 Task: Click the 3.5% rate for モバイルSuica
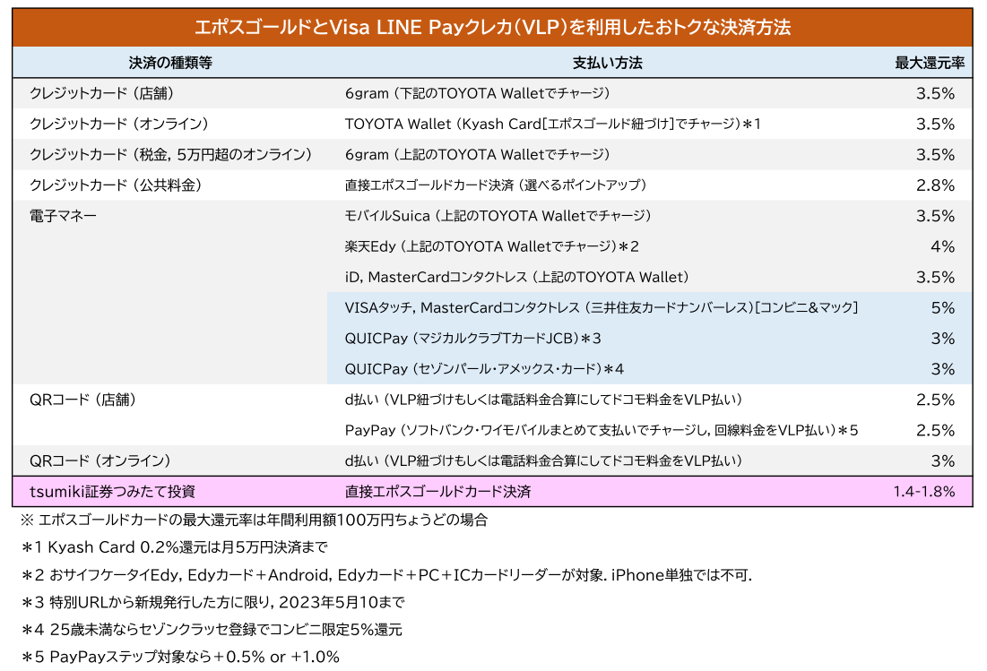(x=935, y=216)
